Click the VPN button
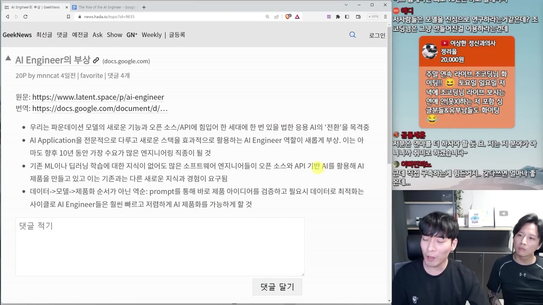 tap(373, 17)
